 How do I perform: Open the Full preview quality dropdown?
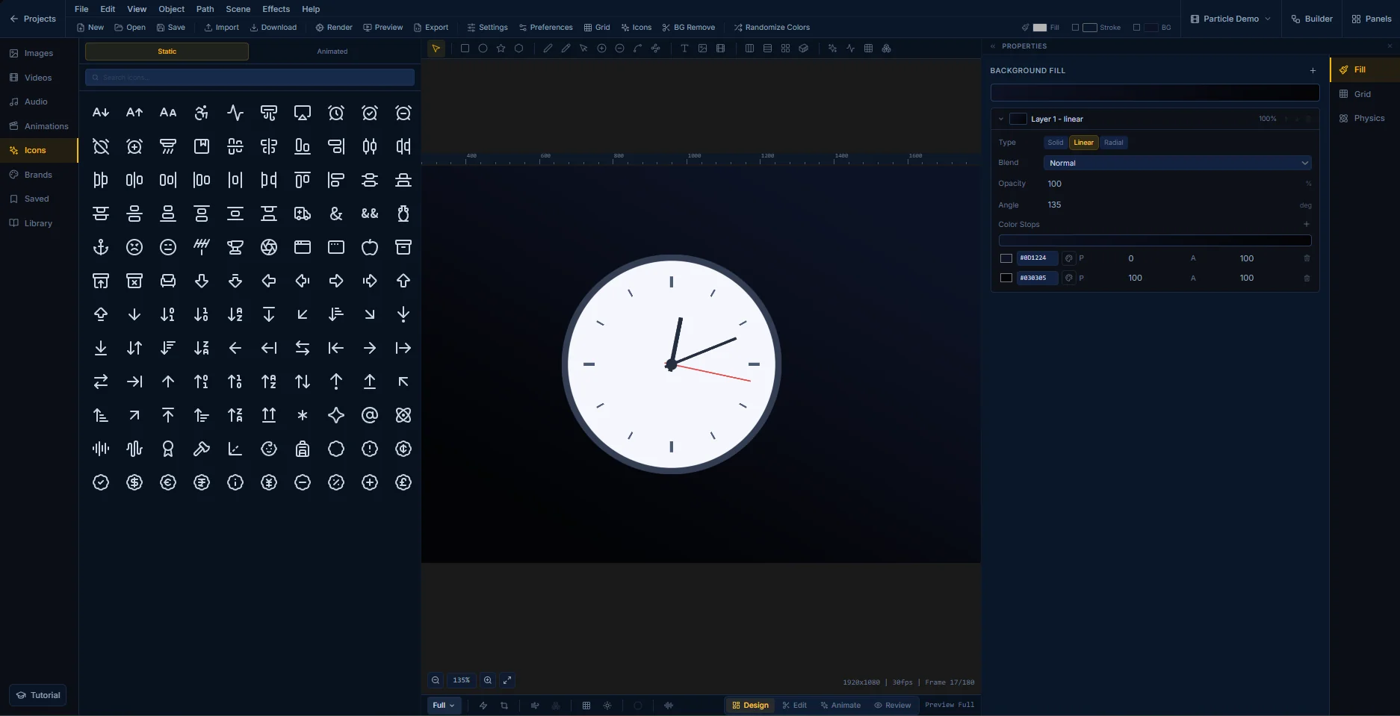444,706
